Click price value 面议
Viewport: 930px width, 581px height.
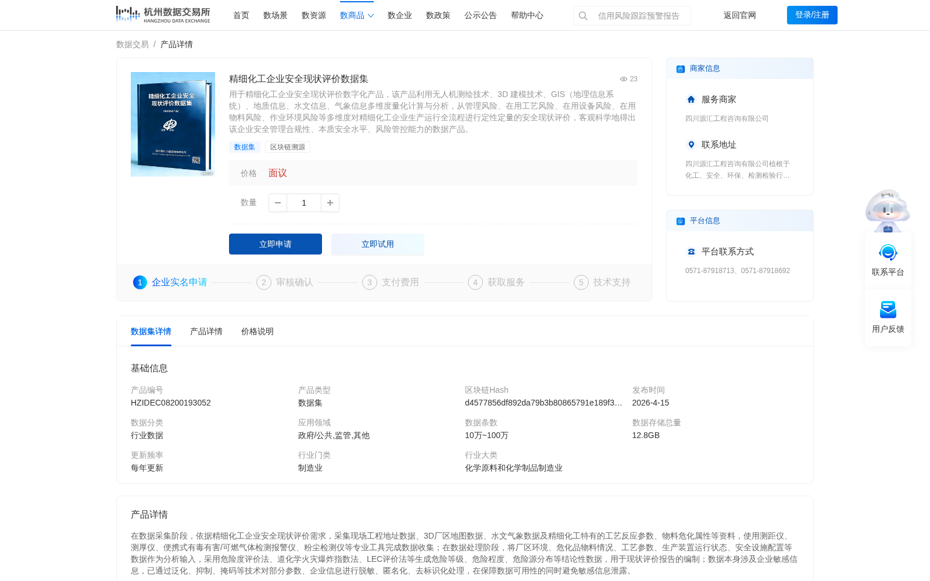coord(278,173)
